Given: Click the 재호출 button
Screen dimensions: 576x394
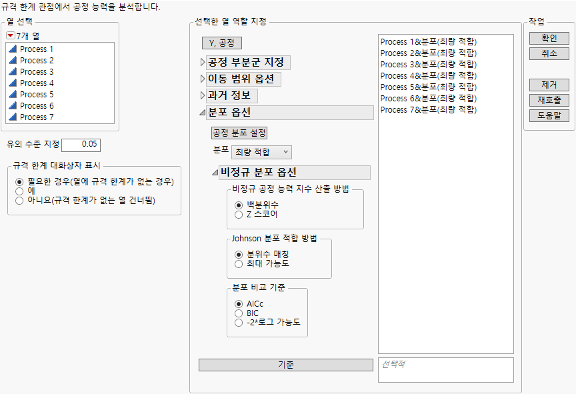Looking at the screenshot, I should coord(549,100).
